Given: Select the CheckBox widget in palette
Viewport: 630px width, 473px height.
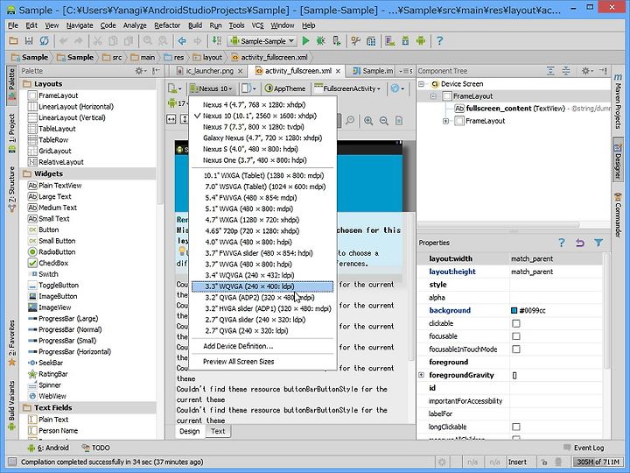Looking at the screenshot, I should pyautogui.click(x=48, y=263).
